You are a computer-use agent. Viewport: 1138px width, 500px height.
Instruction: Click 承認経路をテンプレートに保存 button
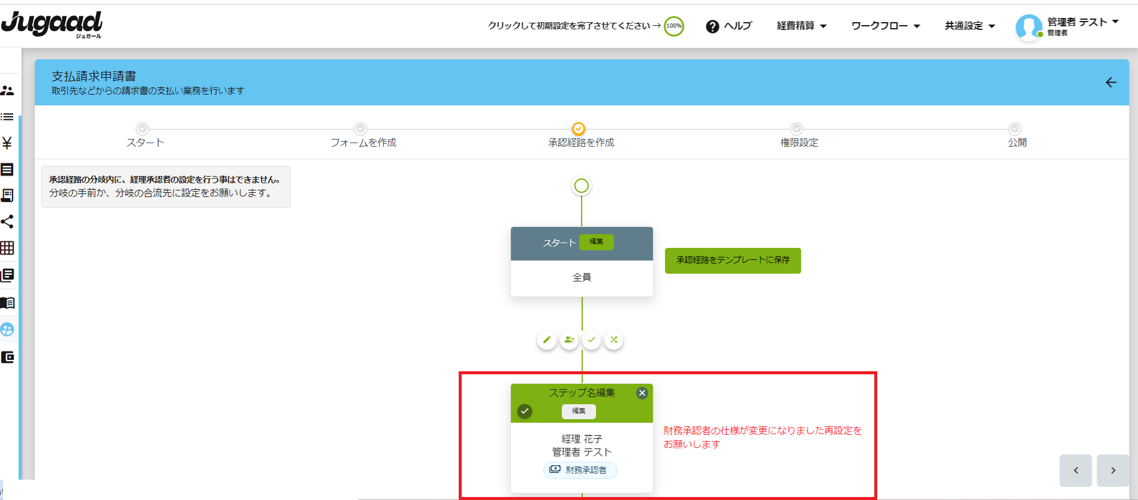(733, 260)
